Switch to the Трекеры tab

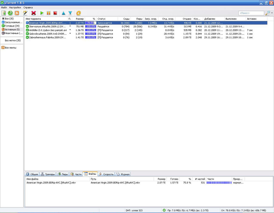48,174
